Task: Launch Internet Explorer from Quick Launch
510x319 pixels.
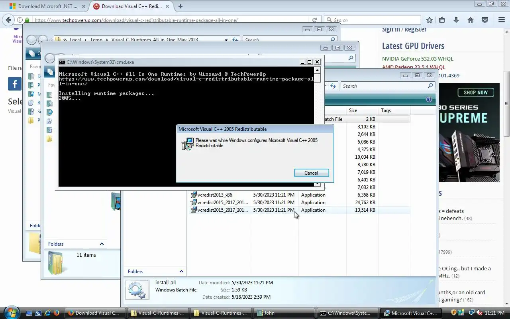Action: (x=47, y=313)
